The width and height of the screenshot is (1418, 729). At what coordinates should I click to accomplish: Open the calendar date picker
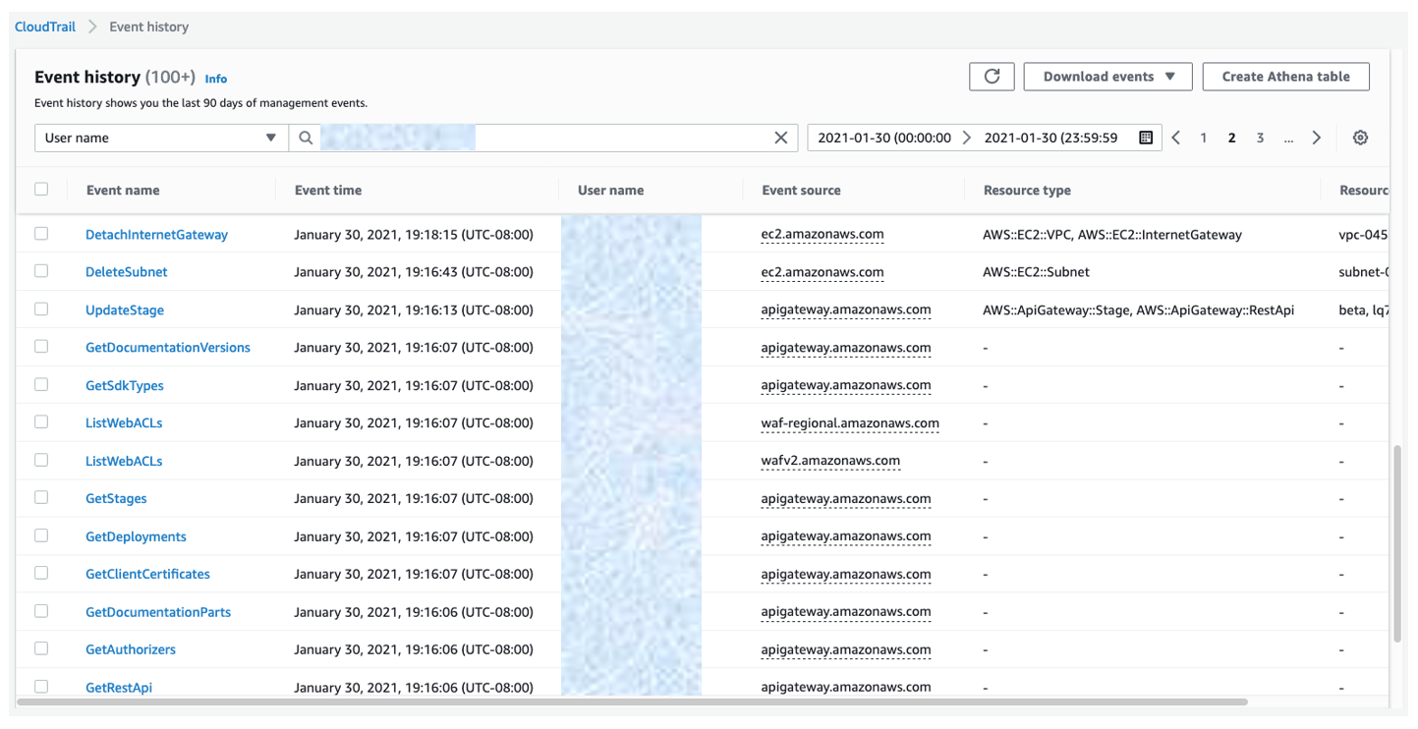(1145, 138)
